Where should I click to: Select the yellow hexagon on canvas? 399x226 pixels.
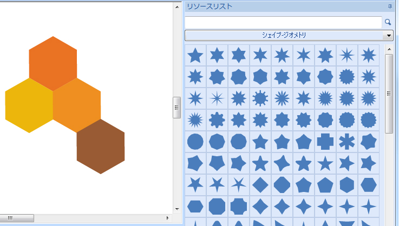[29, 105]
